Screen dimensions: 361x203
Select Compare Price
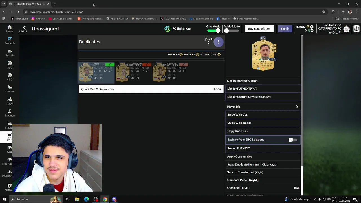point(263,180)
